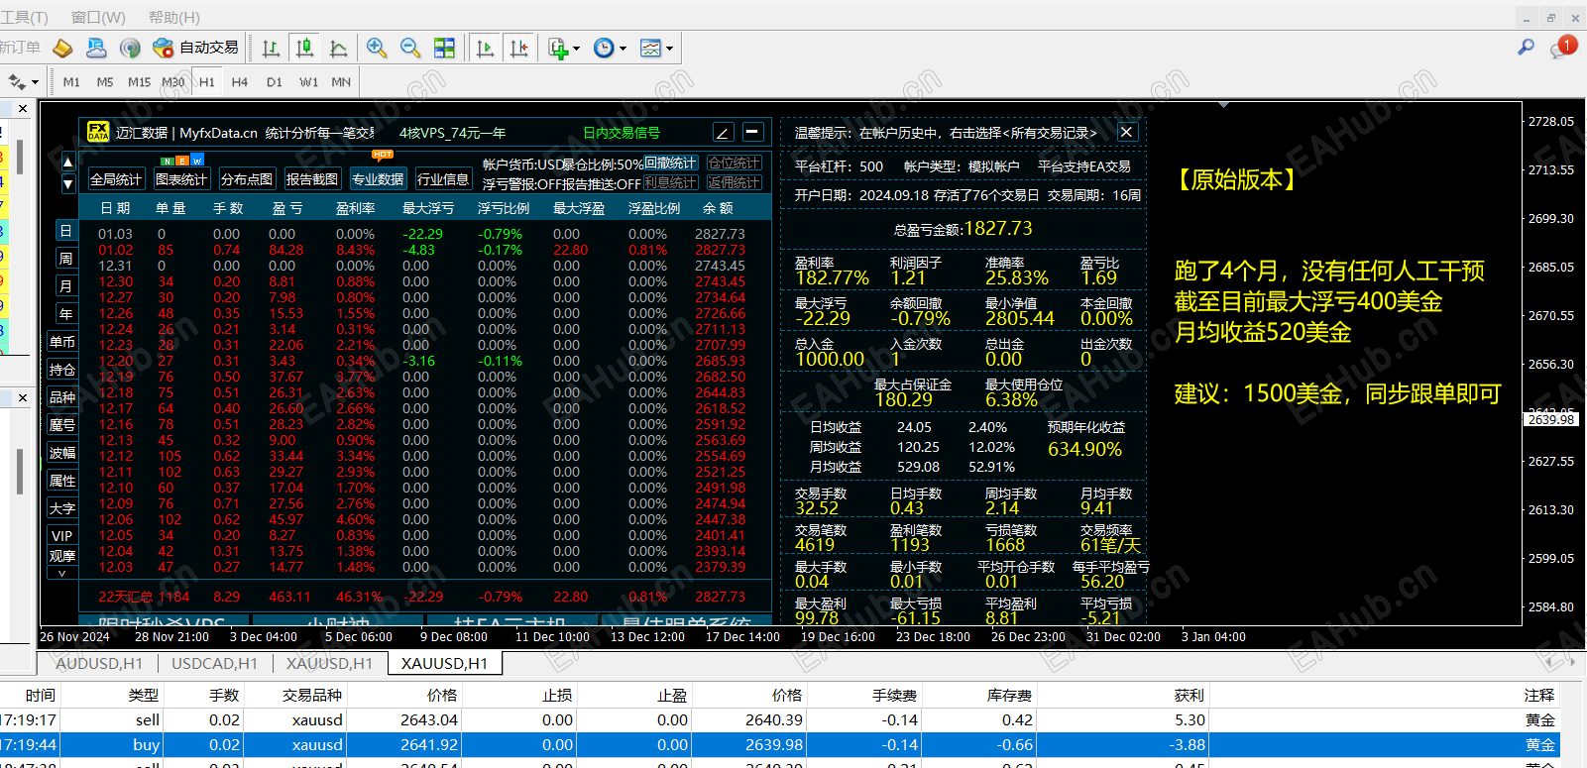This screenshot has width=1587, height=768.
Task: Open the 专业数据 tab
Action: pos(378,179)
